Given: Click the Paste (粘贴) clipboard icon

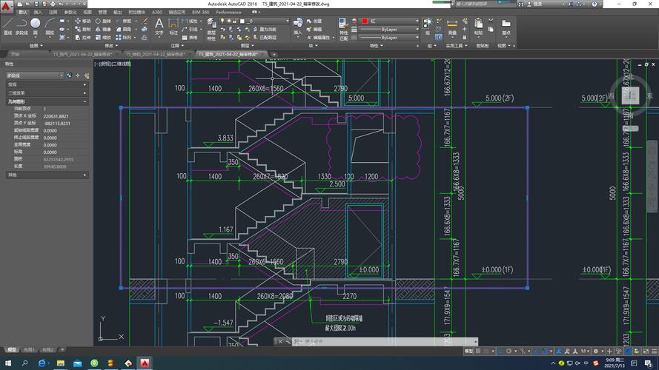Looking at the screenshot, I should pos(477,25).
